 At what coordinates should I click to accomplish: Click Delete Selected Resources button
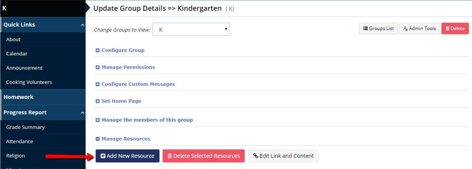203,156
